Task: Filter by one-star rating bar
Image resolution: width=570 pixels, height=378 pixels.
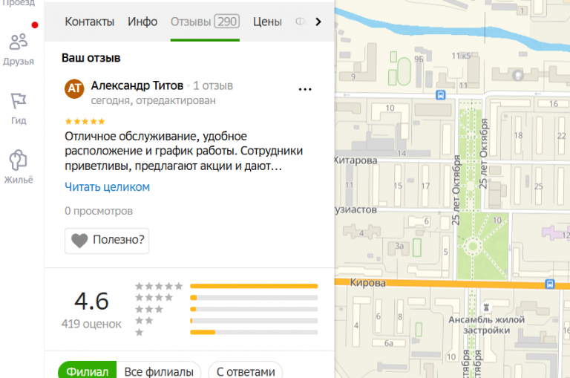Action: pos(254,332)
